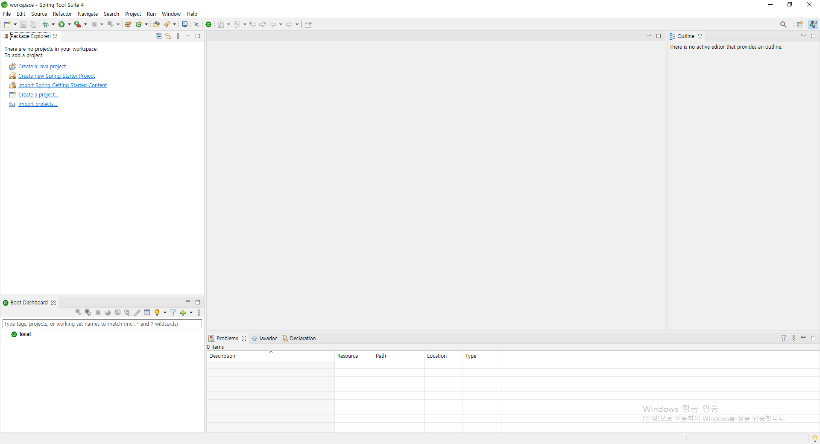The height and width of the screenshot is (444, 820).
Task: Click Create a project... link
Action: coord(38,95)
